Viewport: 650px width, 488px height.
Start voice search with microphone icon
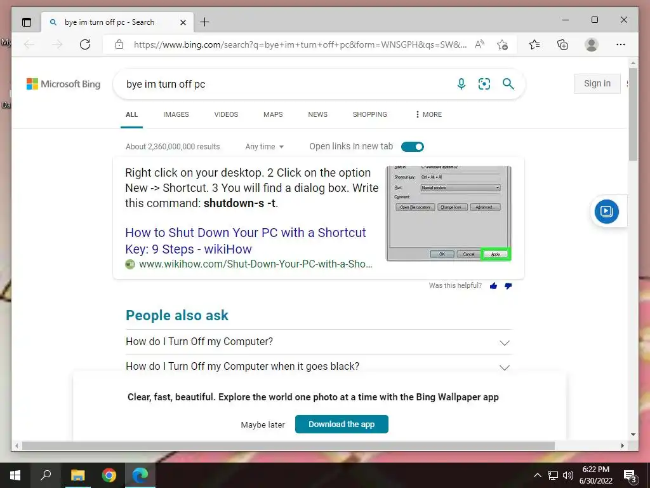[461, 84]
